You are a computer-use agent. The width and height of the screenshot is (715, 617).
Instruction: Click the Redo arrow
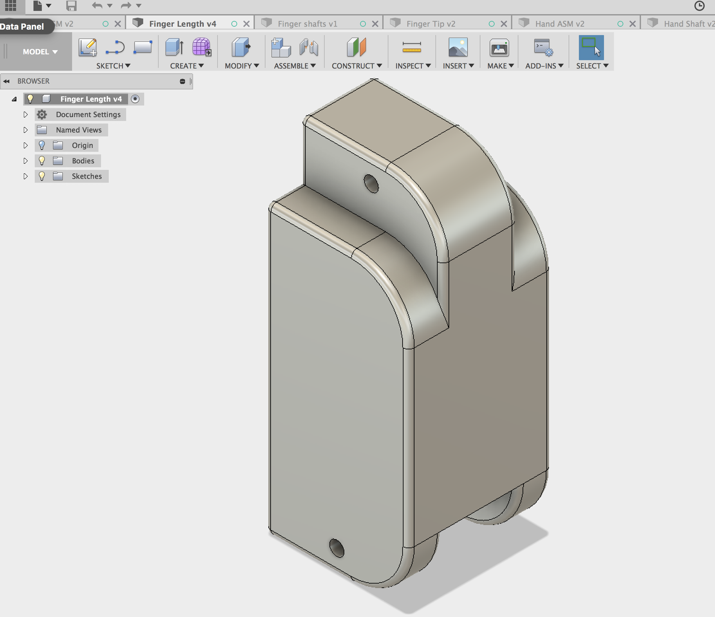tap(125, 5)
